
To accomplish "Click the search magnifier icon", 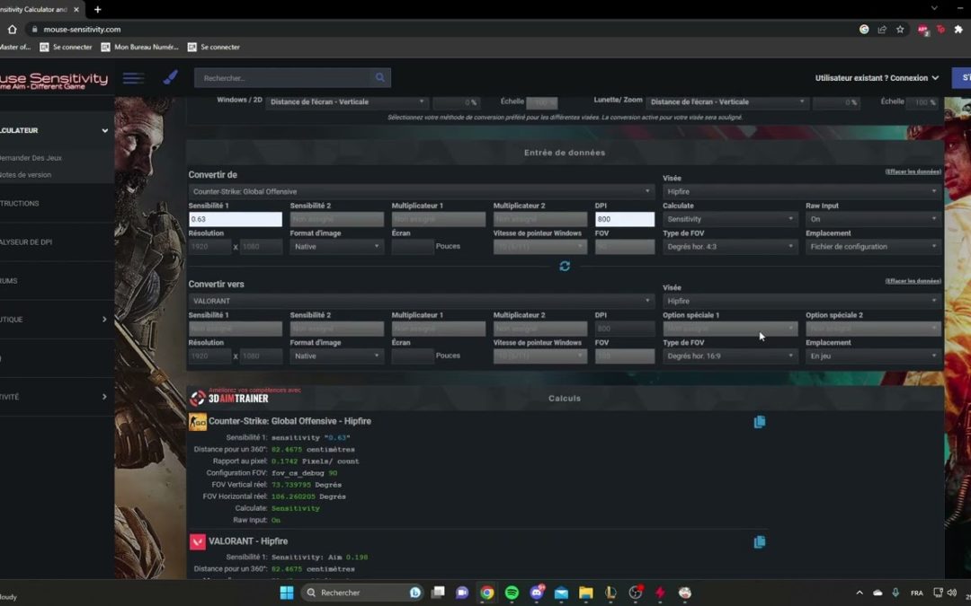I will click(379, 78).
